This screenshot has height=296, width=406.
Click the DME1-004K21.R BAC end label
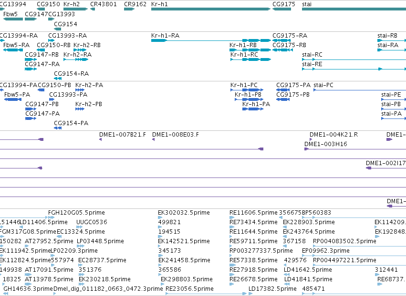334,135
